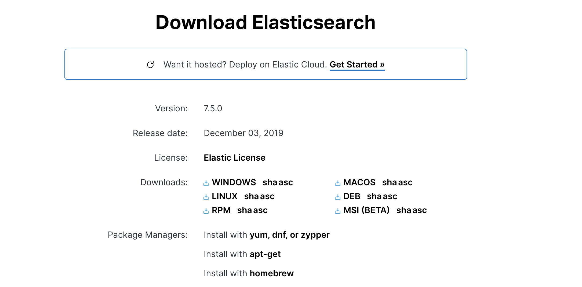This screenshot has width=582, height=287.
Task: Open the sha checksum for DEB
Action: [x=374, y=196]
